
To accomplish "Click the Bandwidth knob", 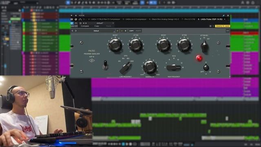I will tap(150, 67).
